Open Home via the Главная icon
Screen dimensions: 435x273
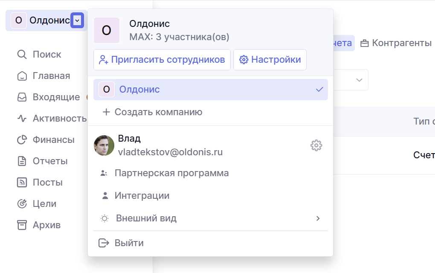[x=22, y=76]
